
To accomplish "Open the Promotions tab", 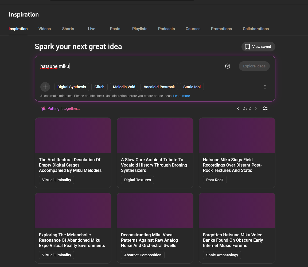I will click(221, 29).
